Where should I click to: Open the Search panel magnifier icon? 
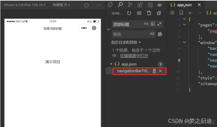[120, 5]
